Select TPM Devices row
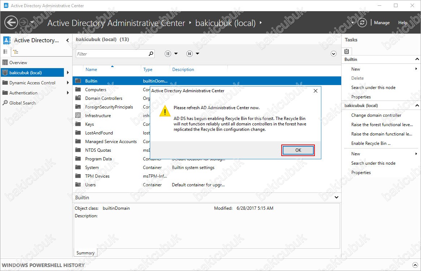 click(207, 176)
